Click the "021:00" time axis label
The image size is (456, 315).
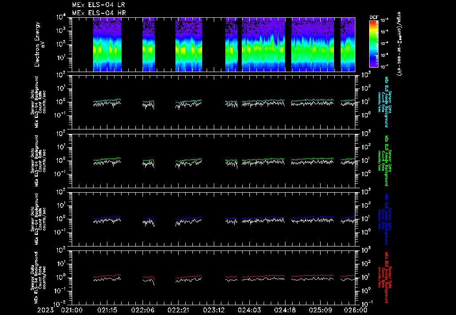72,310
